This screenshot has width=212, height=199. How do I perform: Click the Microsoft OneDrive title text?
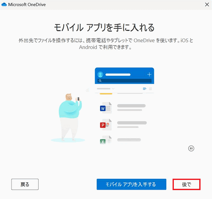pyautogui.click(x=27, y=5)
